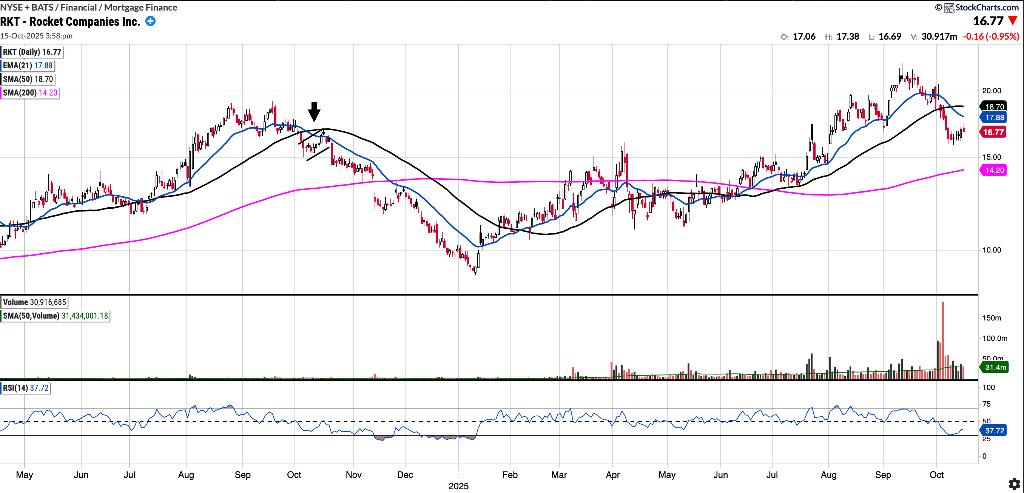Expand the SMA(50,Volume) legend label
1024x493 pixels.
(x=55, y=316)
